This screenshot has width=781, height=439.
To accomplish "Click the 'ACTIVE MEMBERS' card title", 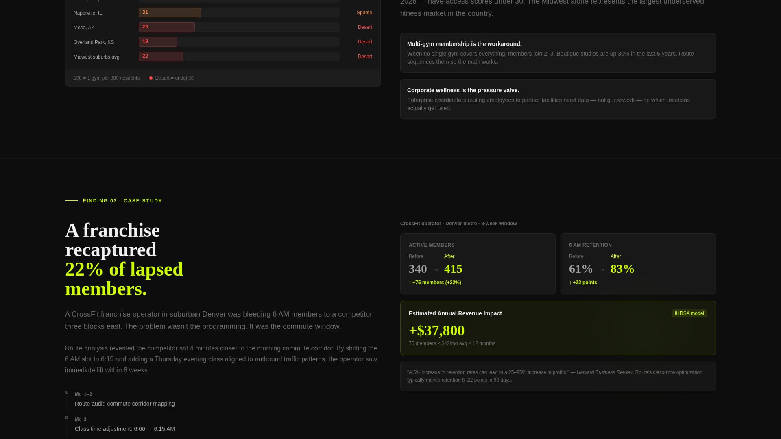I will pyautogui.click(x=432, y=245).
